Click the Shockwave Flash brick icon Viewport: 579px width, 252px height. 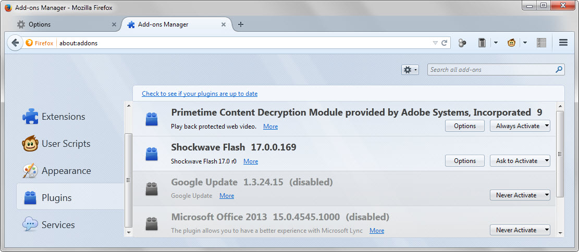152,154
